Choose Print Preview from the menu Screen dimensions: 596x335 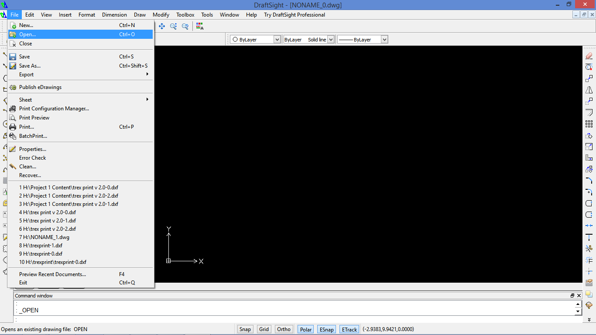[81, 118]
